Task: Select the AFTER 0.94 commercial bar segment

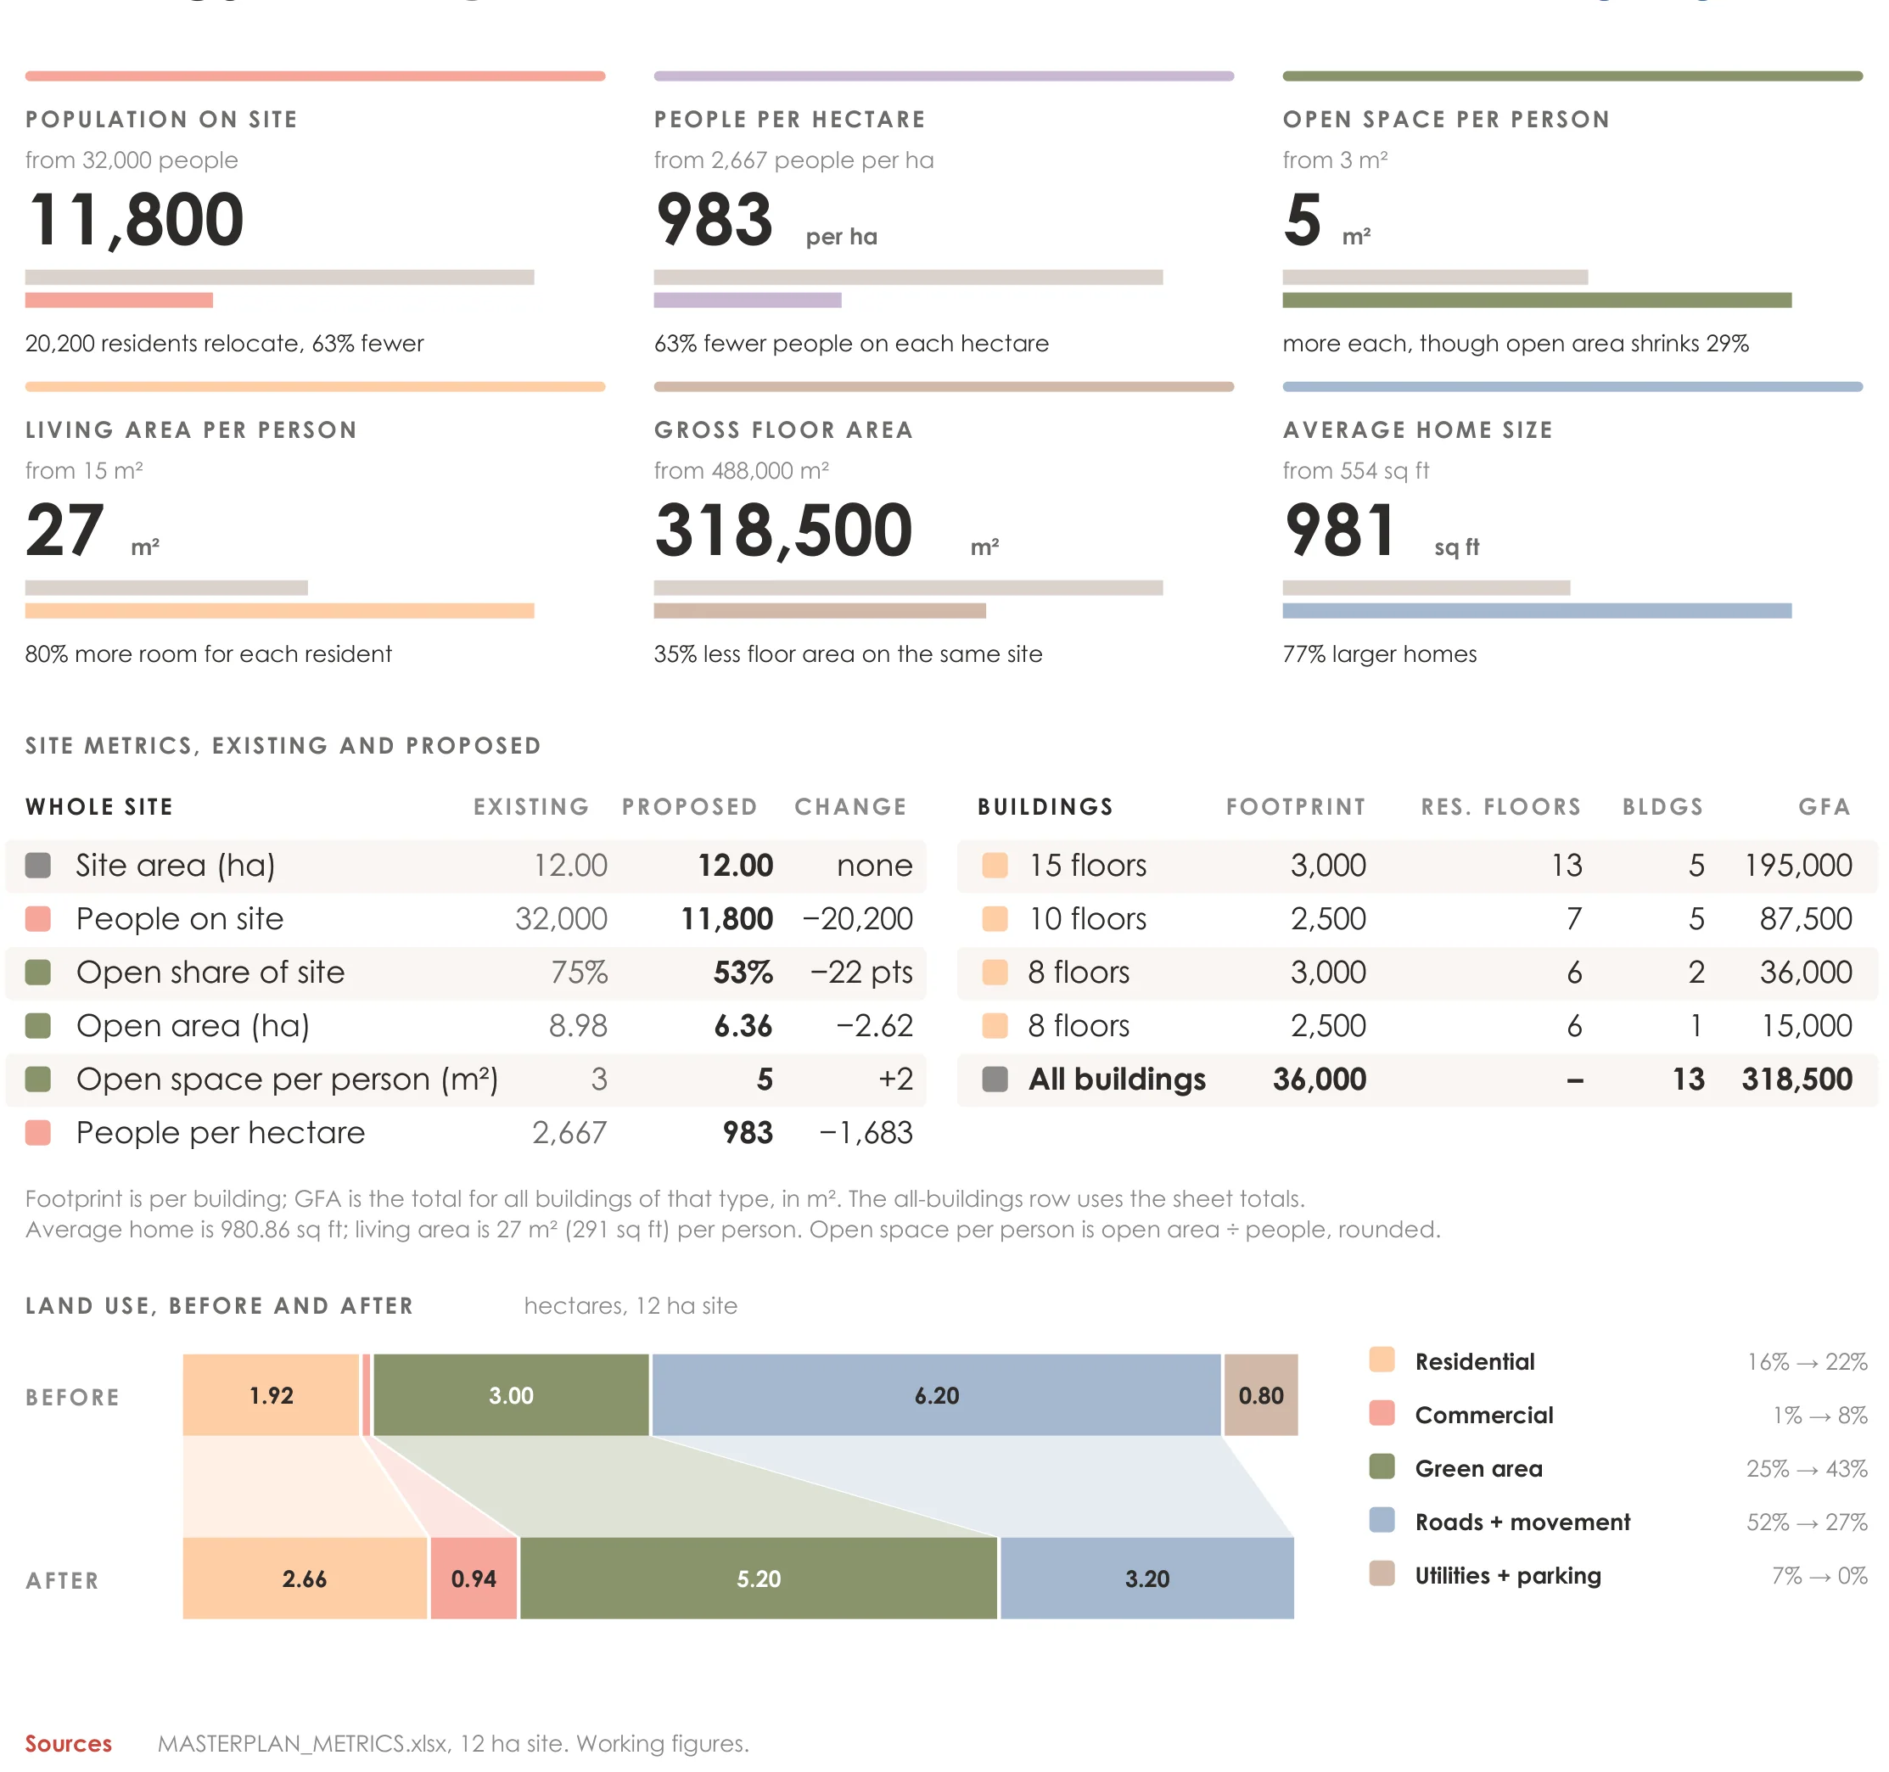Action: click(x=474, y=1579)
